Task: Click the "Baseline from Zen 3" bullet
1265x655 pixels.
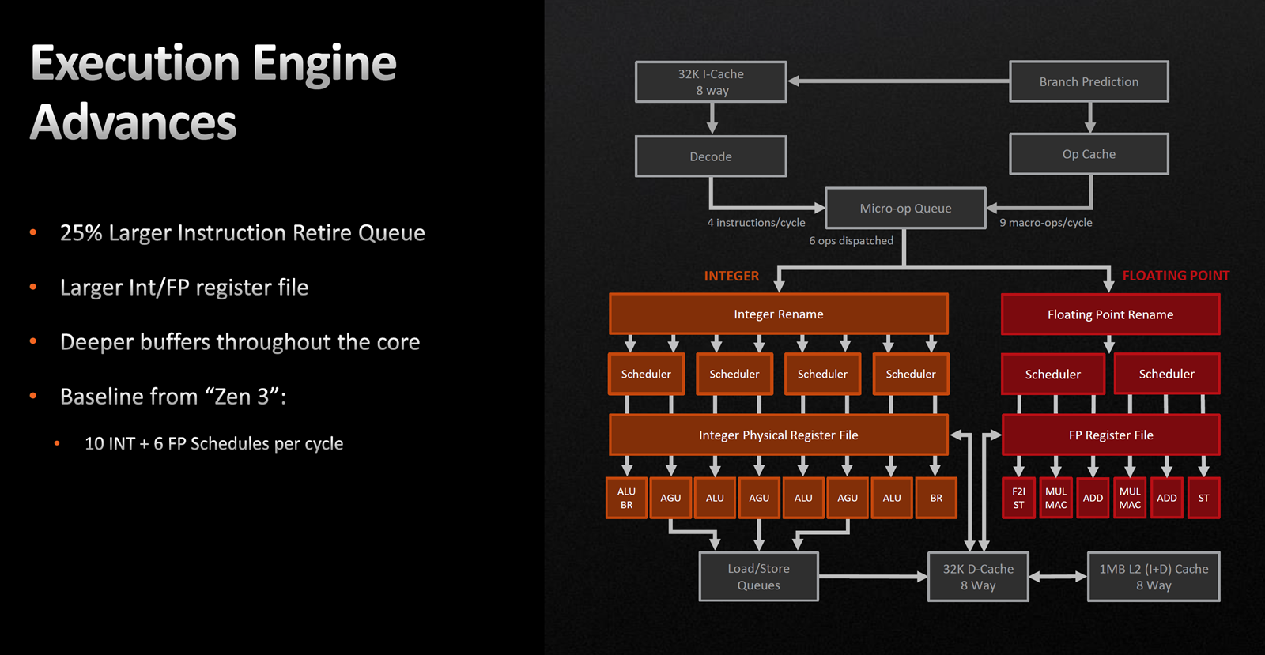Action: click(x=173, y=397)
